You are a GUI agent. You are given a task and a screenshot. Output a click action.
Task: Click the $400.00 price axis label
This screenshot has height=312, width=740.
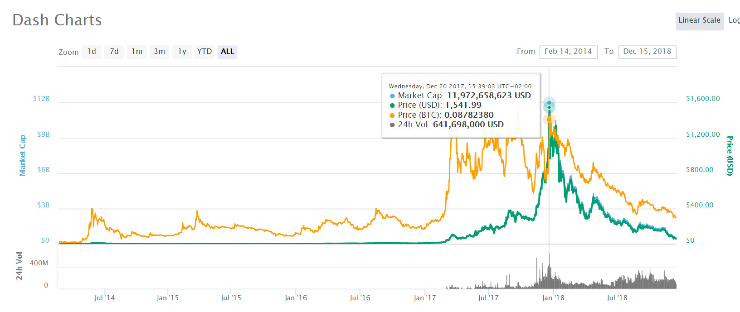[x=700, y=205]
